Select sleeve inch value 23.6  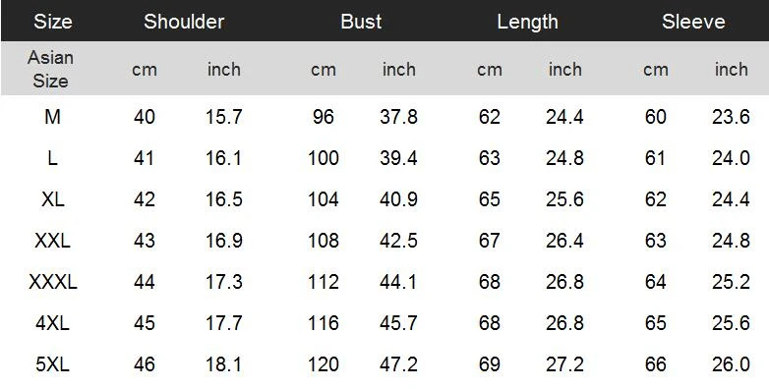pos(731,117)
